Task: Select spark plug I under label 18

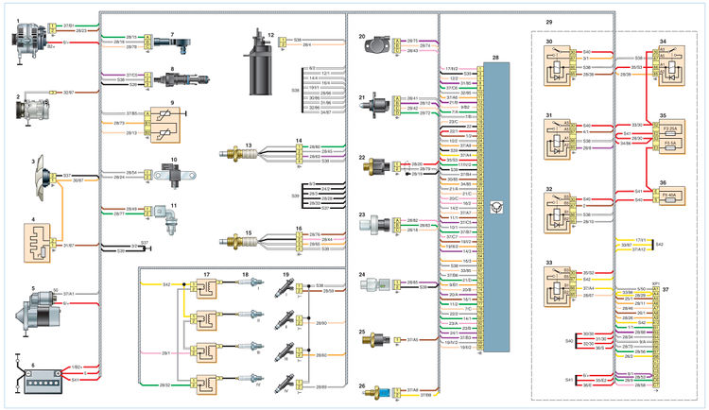Action: [x=251, y=282]
